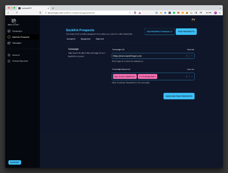
Task: Expand the Campaign Url dropdown
Action: tap(192, 56)
